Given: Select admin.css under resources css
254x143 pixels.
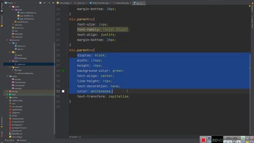Looking at the screenshot, I should [x=20, y=46].
